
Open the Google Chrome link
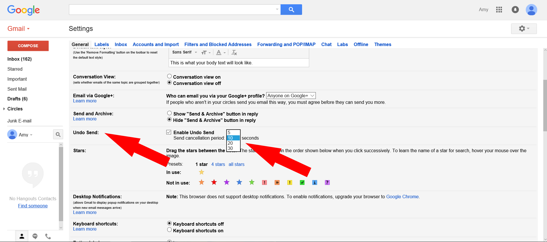[402, 197]
